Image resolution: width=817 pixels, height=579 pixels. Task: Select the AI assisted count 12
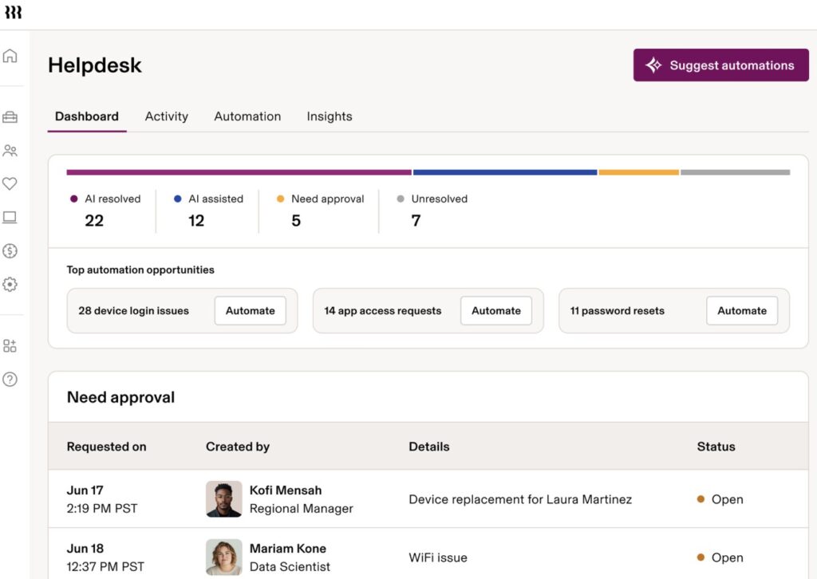tap(196, 221)
